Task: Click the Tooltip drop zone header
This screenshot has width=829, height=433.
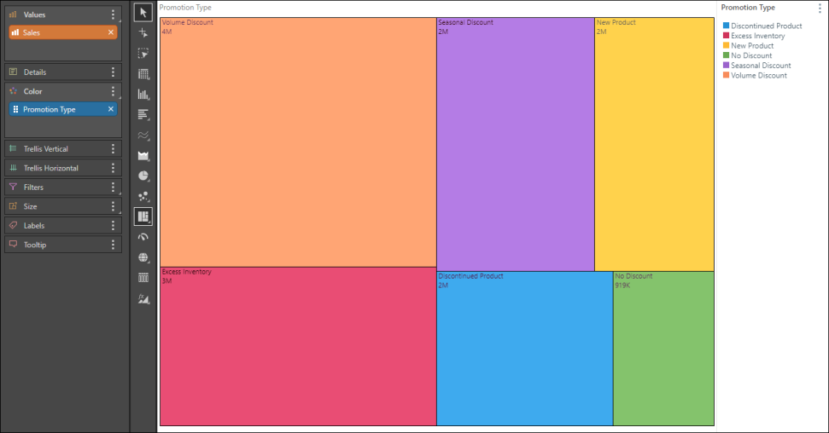Action: [x=51, y=245]
